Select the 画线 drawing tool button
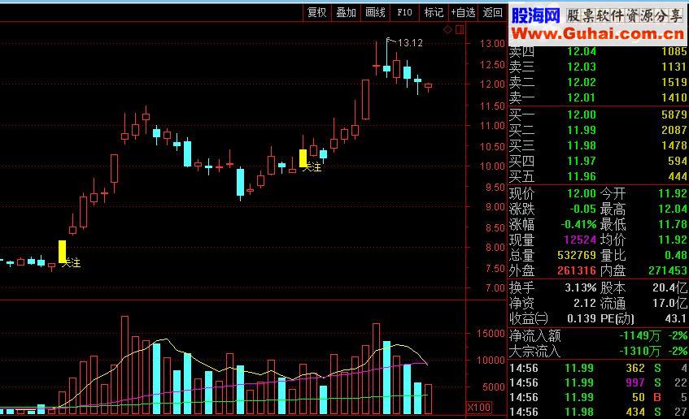Screen dimensions: 689x419 (x=375, y=13)
